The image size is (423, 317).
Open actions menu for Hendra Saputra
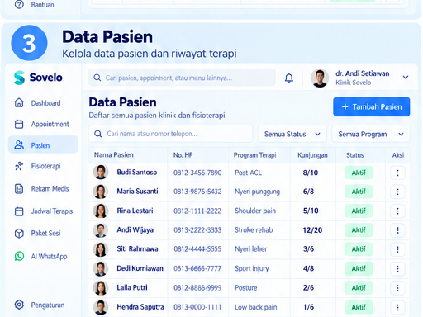coord(397,307)
